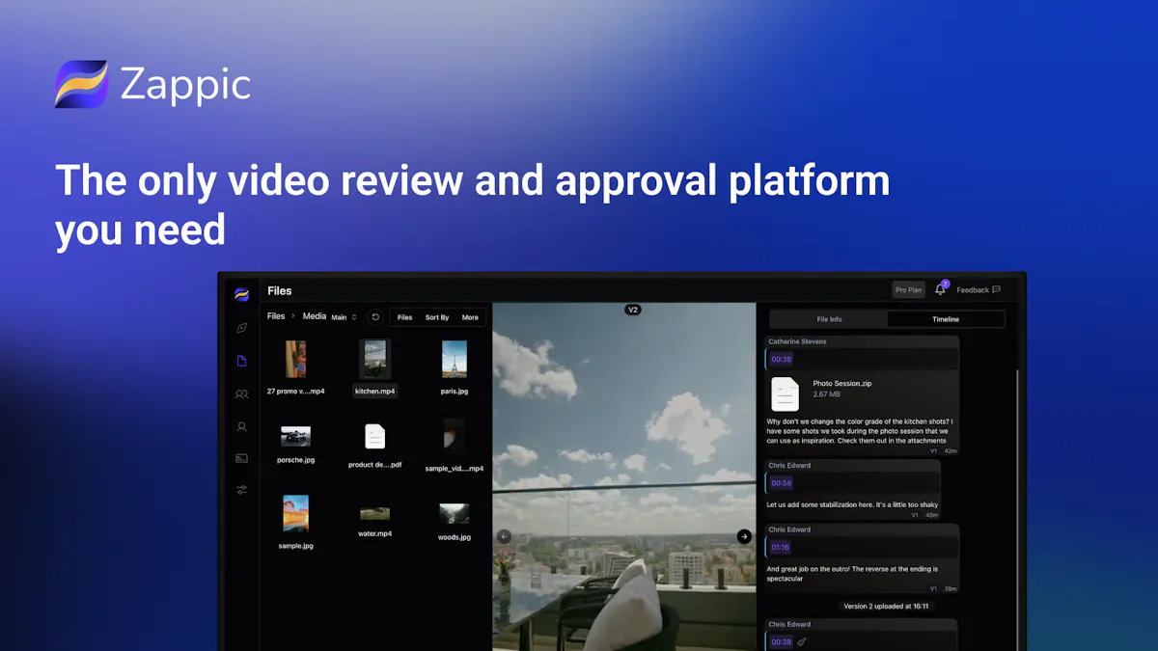Viewport: 1158px width, 651px height.
Task: Open the porsche.jpg thumbnail
Action: tap(295, 437)
